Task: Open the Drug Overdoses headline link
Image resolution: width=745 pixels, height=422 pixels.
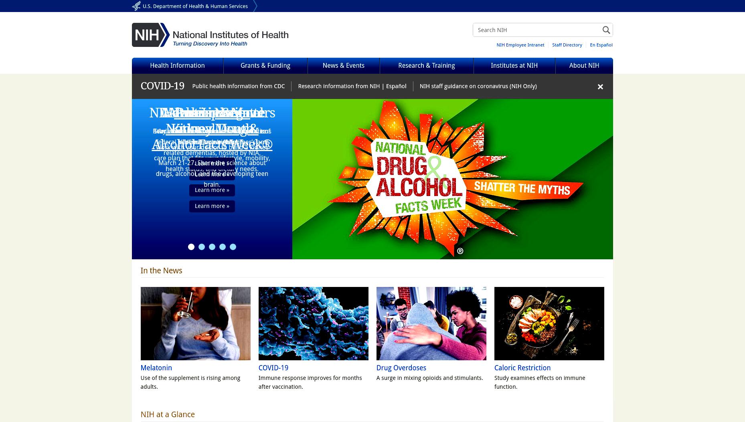Action: pyautogui.click(x=401, y=368)
